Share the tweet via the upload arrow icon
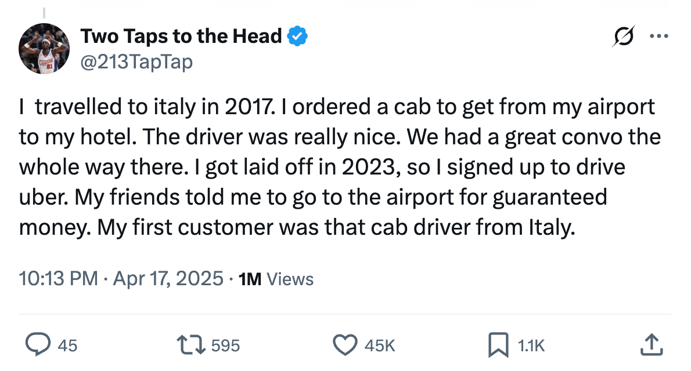Viewport: 691px width, 371px height. (652, 345)
